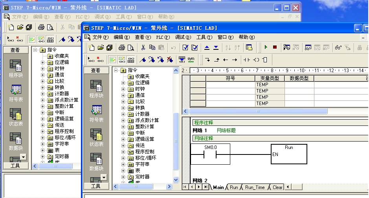Compile All with double checkmark icon
This screenshot has width=369, height=198.
point(195,48)
